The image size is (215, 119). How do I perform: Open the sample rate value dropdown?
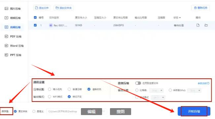pos(194,90)
